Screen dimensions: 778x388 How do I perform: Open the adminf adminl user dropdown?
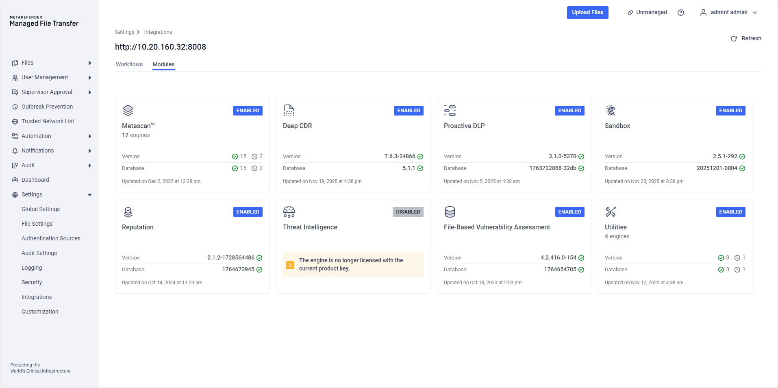(728, 13)
